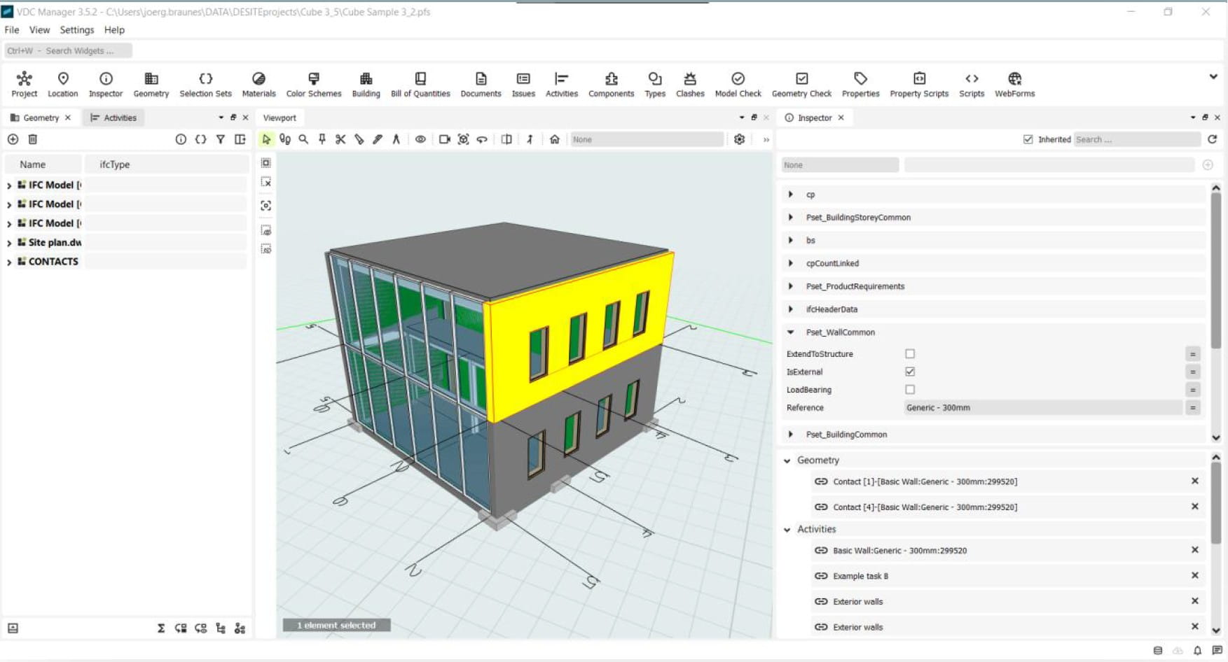Screen dimensions: 1228x662
Task: Open the Clashes tool
Action: (689, 84)
